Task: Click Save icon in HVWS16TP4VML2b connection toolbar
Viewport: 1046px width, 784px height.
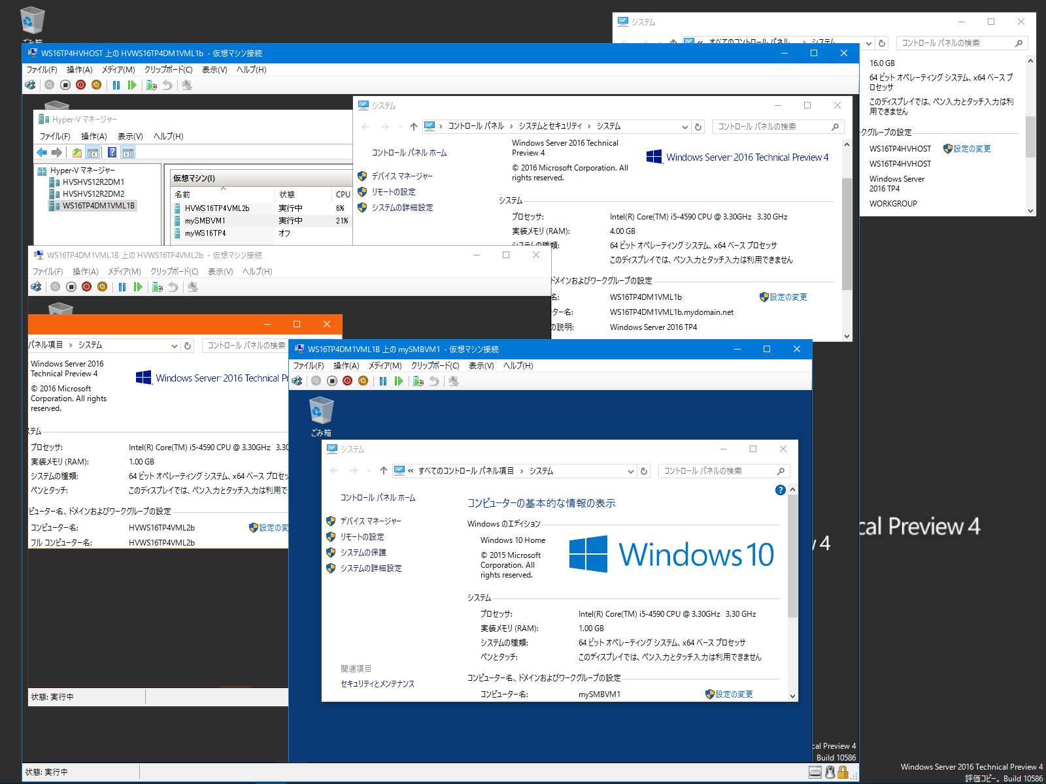Action: click(x=103, y=287)
